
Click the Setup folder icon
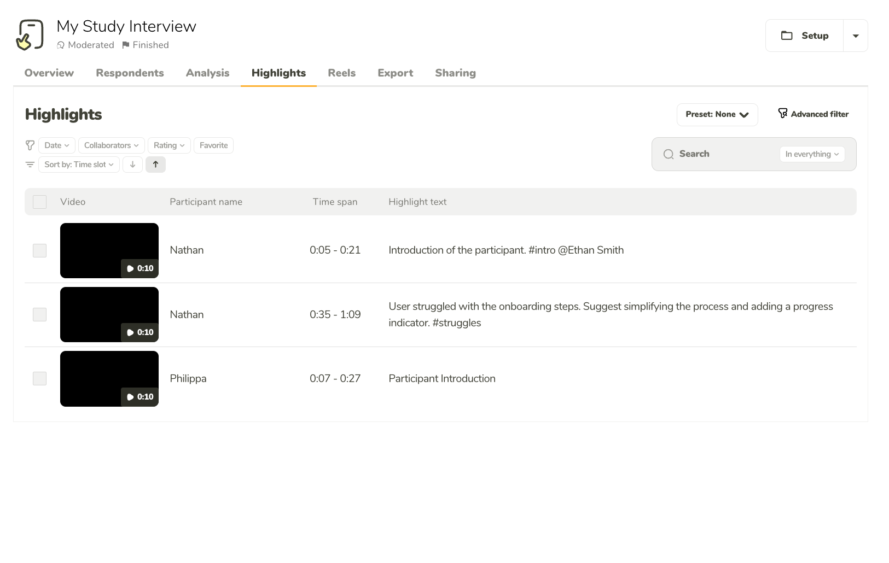tap(787, 36)
